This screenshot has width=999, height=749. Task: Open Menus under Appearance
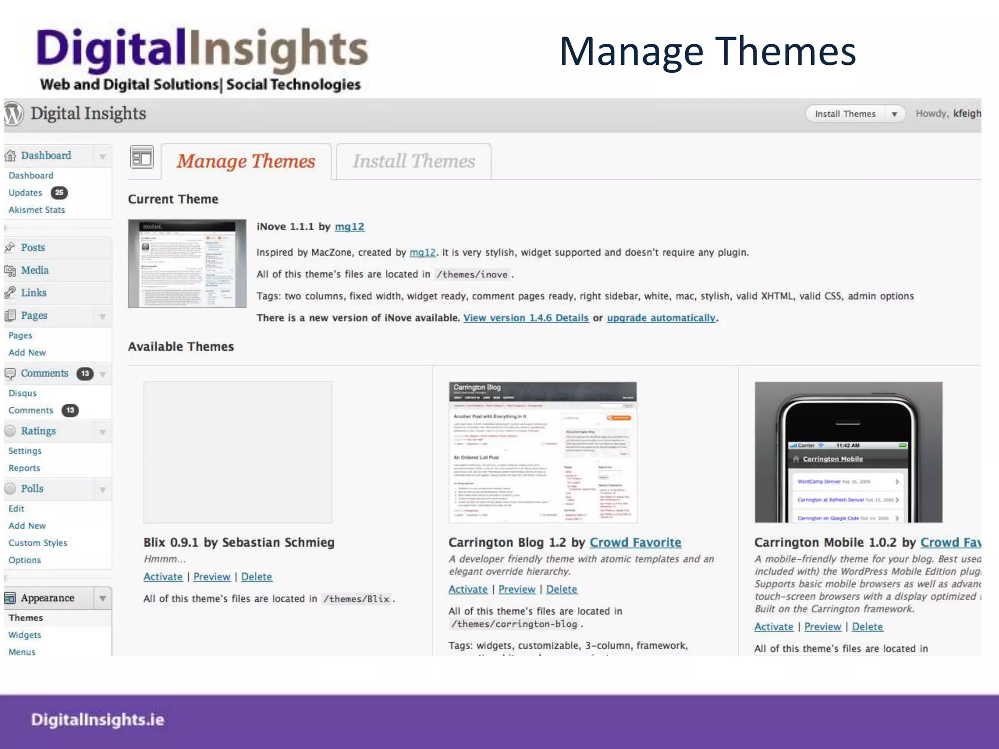(x=22, y=652)
